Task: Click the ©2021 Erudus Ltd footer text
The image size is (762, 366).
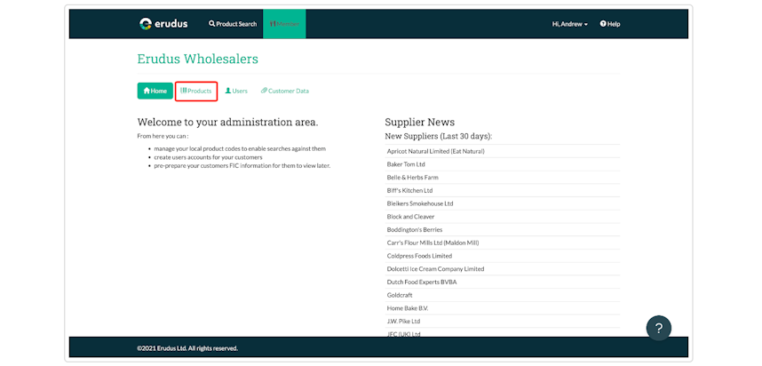Action: pos(187,348)
